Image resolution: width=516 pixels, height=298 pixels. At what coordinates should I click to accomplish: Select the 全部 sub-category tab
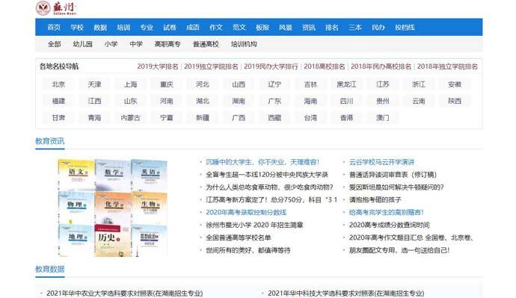tap(55, 44)
